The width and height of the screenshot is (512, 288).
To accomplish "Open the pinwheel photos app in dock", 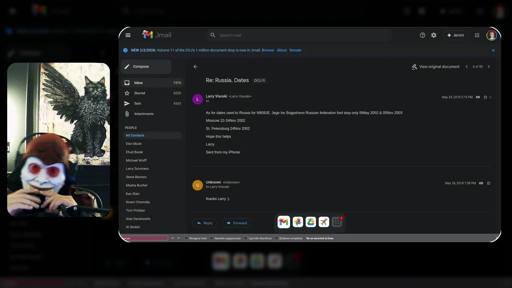I will pyautogui.click(x=298, y=222).
